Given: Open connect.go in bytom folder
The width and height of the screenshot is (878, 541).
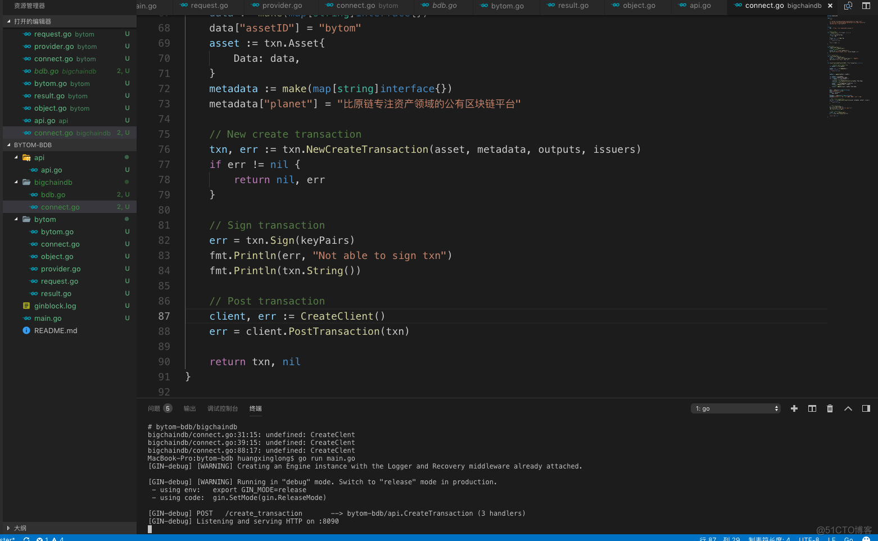Looking at the screenshot, I should pyautogui.click(x=70, y=244).
